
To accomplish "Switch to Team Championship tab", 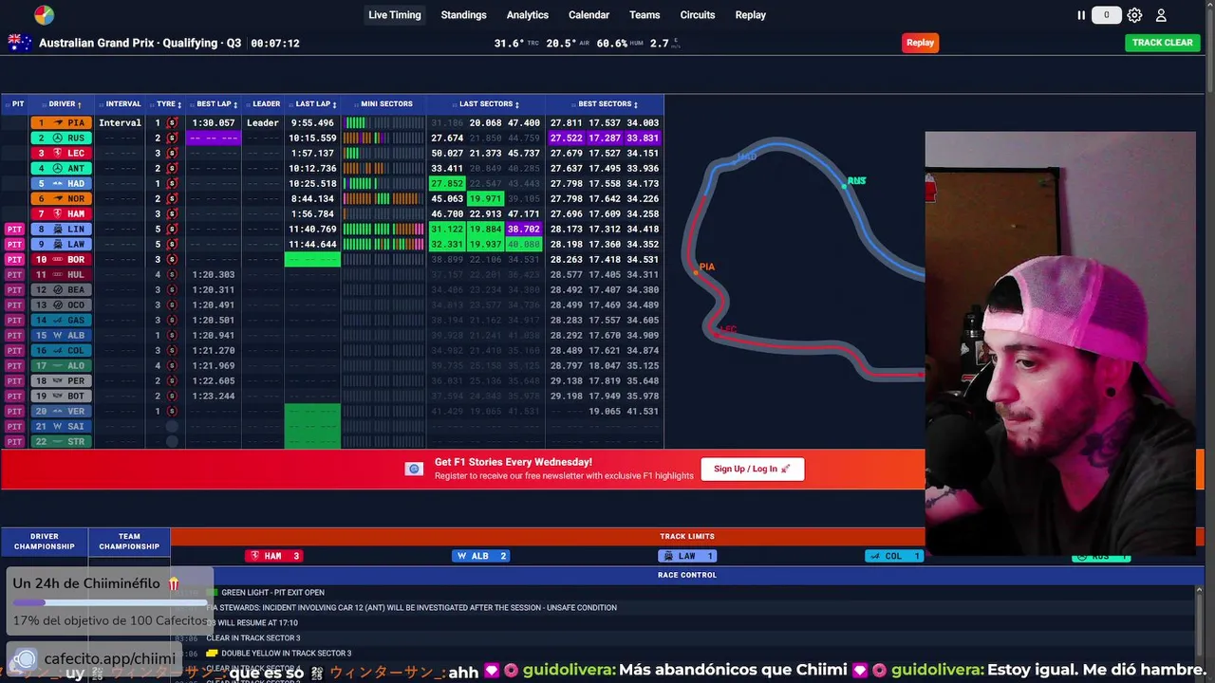I will (129, 542).
